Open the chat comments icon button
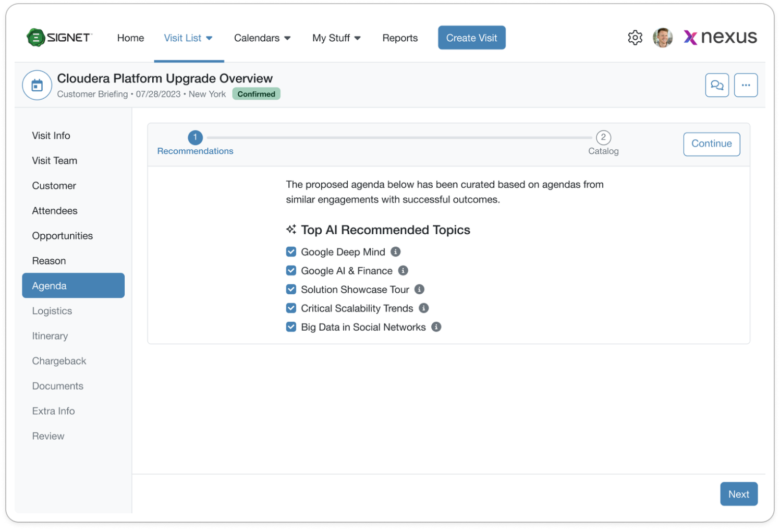 pos(716,85)
